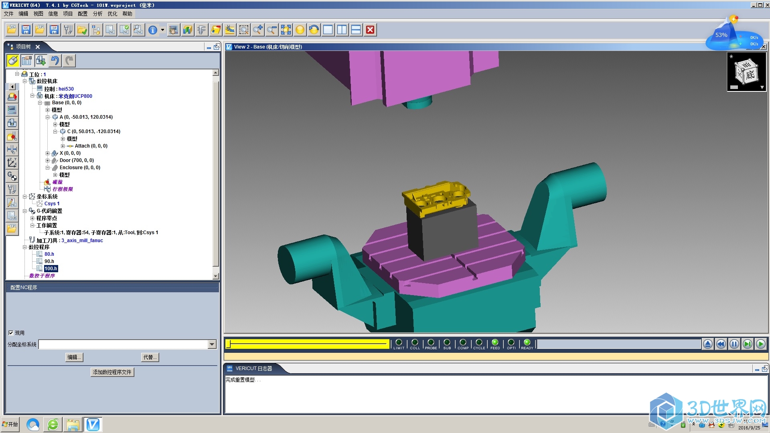
Task: Open IP in-process file icon
Action: (40, 30)
